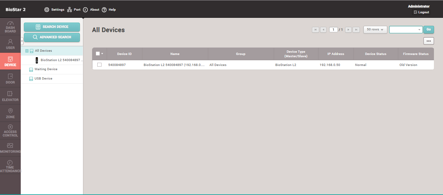
Task: Go to the next page
Action: [348, 30]
